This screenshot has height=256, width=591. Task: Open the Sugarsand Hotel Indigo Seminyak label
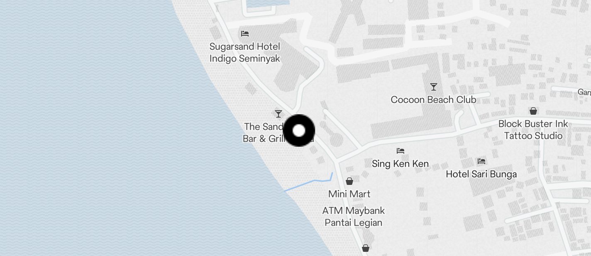click(245, 52)
